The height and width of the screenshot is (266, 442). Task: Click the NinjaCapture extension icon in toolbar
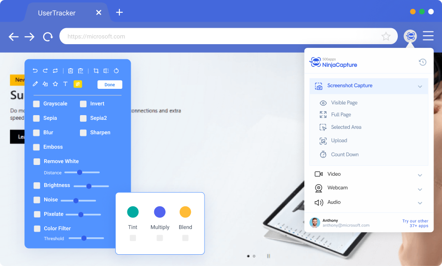tap(410, 36)
